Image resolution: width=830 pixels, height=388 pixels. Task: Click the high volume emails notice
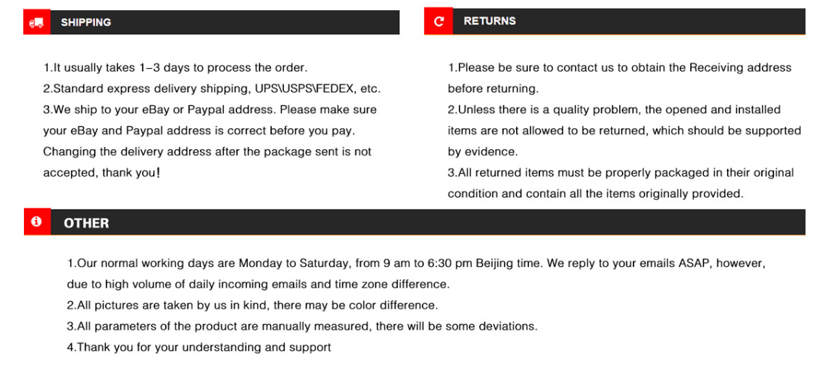pos(258,284)
